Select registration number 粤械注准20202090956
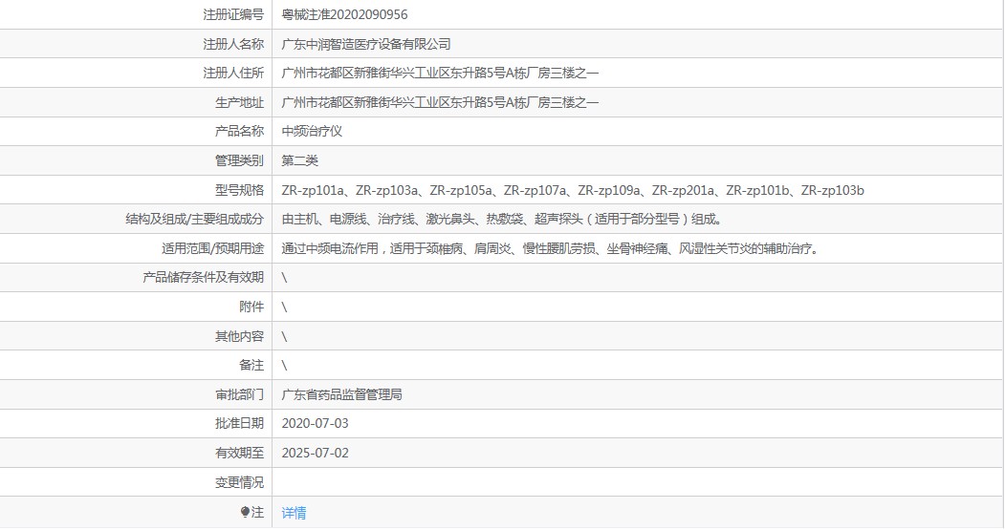 coord(344,14)
